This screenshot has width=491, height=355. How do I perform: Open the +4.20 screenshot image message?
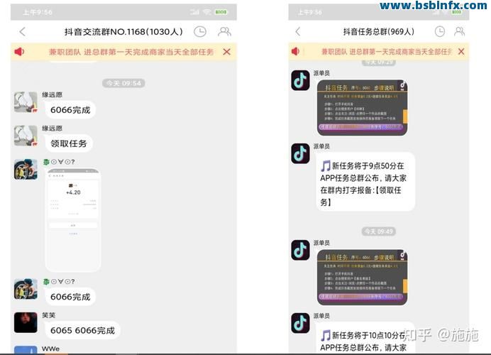pos(72,220)
